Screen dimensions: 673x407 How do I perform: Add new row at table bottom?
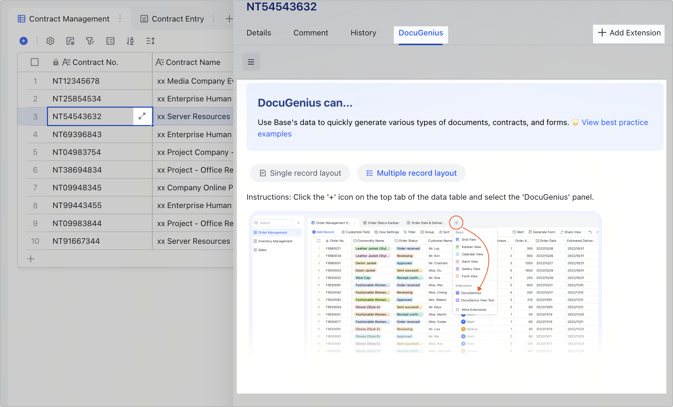31,259
